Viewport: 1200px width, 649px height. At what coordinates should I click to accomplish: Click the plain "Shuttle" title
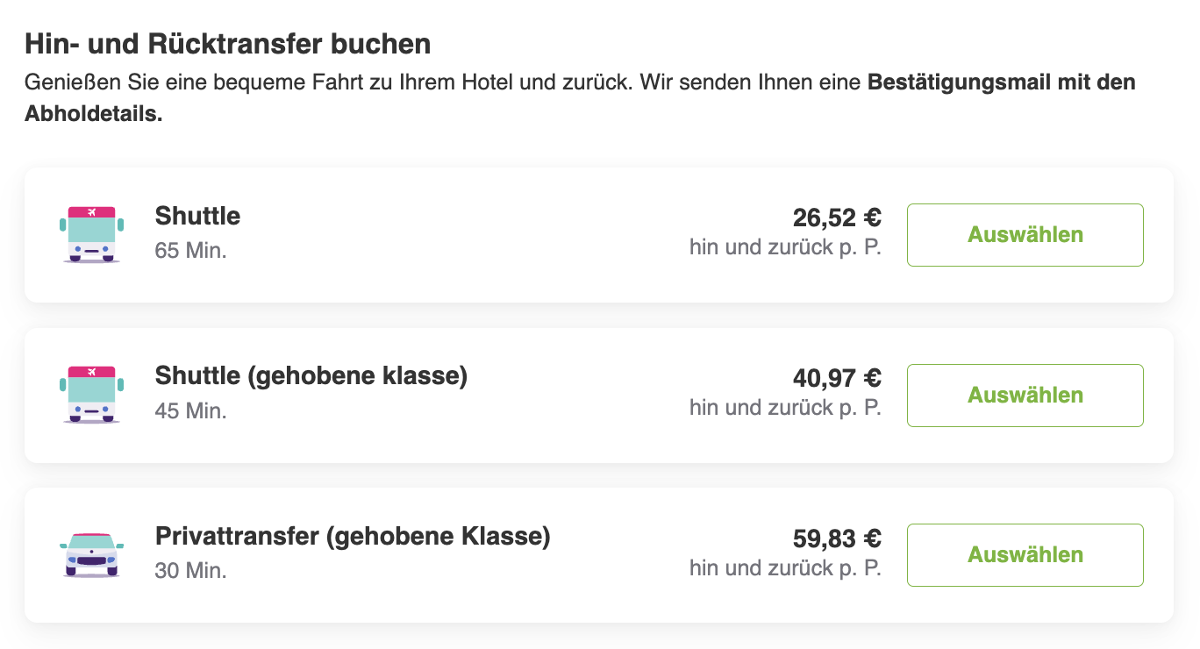click(x=197, y=216)
